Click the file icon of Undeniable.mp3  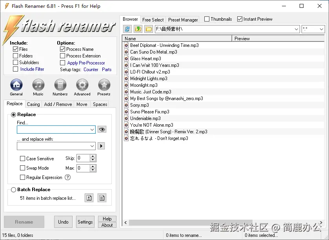(126, 118)
